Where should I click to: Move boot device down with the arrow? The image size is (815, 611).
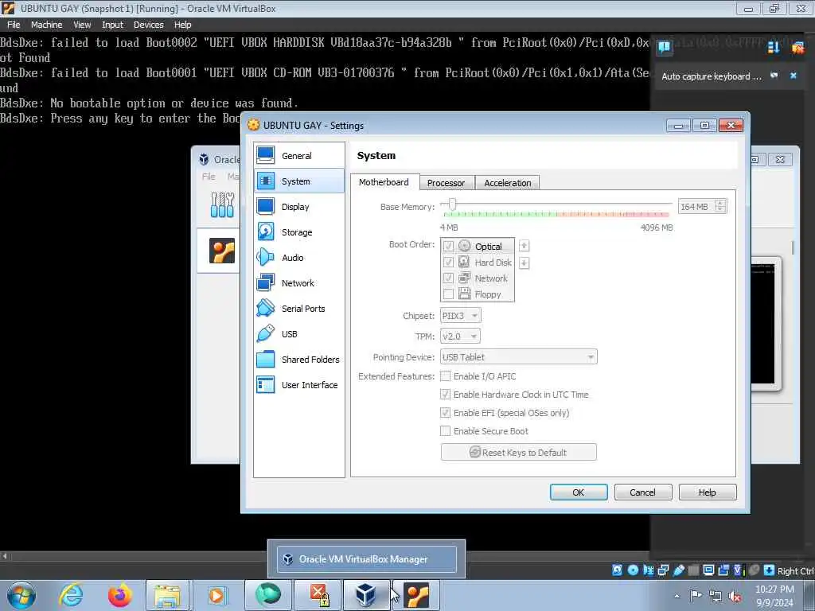[524, 263]
